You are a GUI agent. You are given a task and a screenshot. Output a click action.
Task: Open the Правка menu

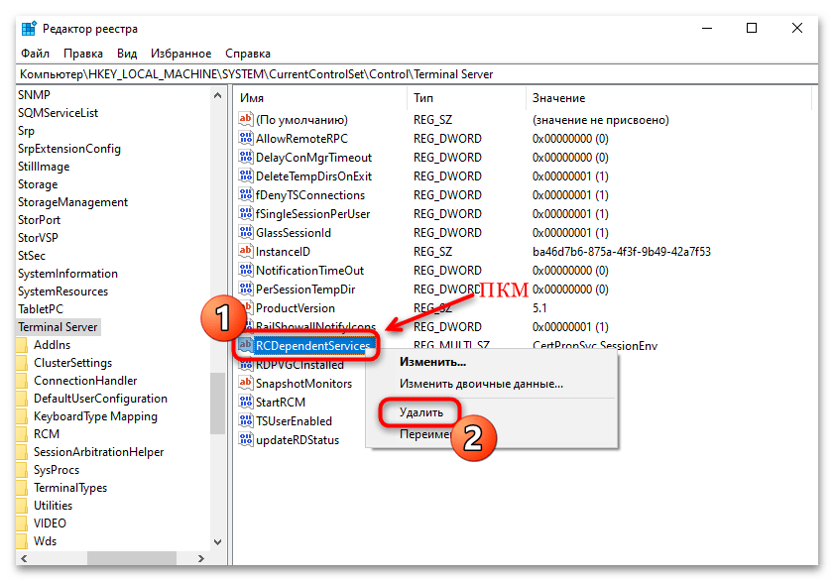pos(83,54)
